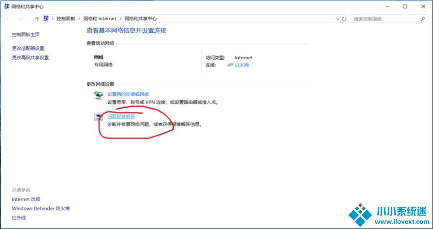Open Internet 选项 link
Screen dimensions: 433x229
pos(26,199)
